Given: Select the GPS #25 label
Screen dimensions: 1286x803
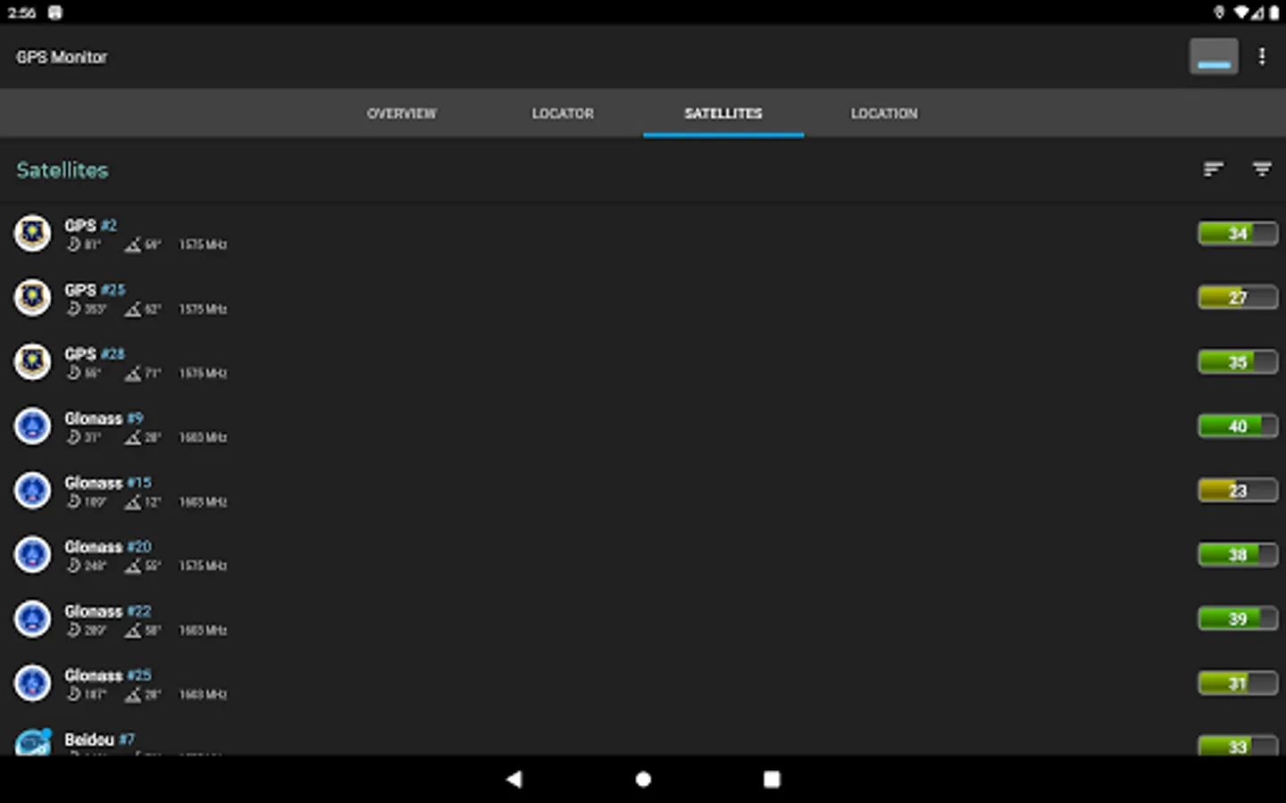Looking at the screenshot, I should 95,289.
